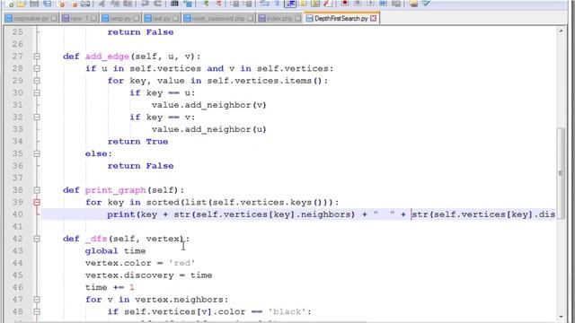The height and width of the screenshot is (323, 575).
Task: Click the vertical scrollbar thumb
Action: point(561,172)
